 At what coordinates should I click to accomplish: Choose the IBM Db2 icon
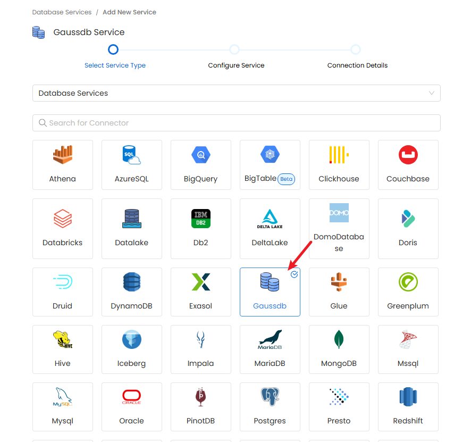tap(200, 219)
